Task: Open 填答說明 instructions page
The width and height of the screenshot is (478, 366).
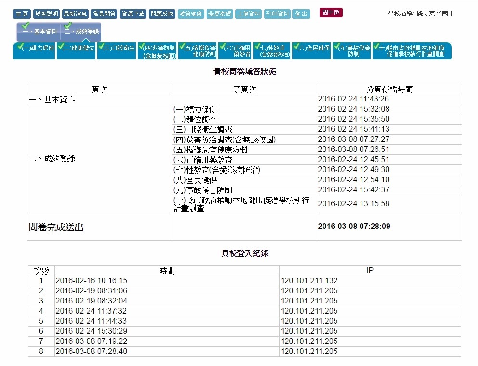Action: click(x=46, y=14)
